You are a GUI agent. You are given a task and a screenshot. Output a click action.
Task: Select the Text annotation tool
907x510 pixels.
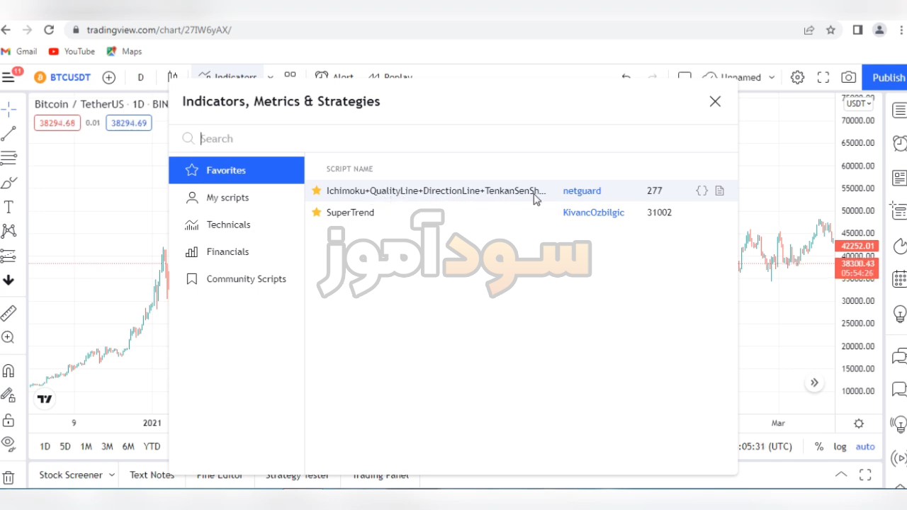(x=9, y=207)
